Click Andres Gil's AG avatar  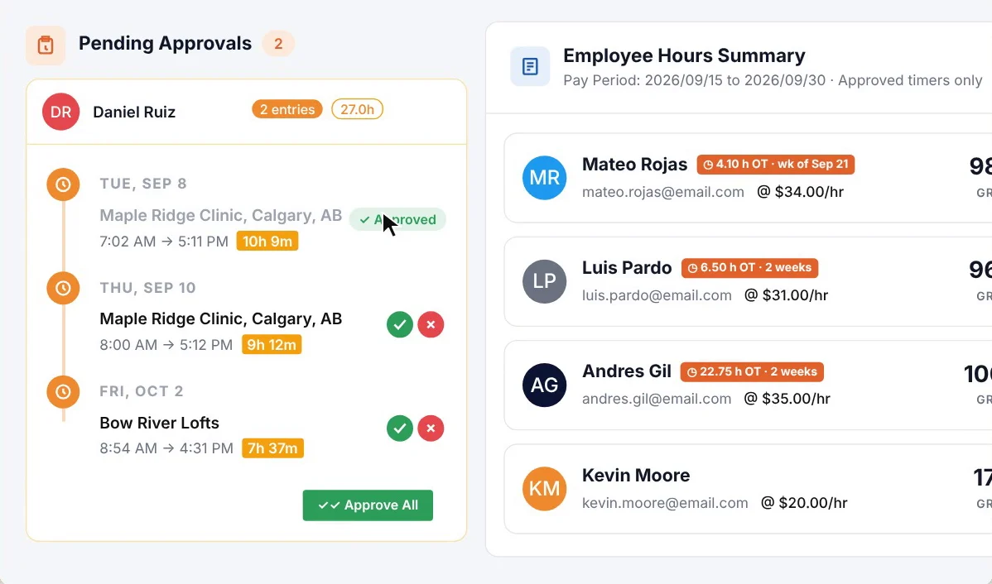pos(544,385)
